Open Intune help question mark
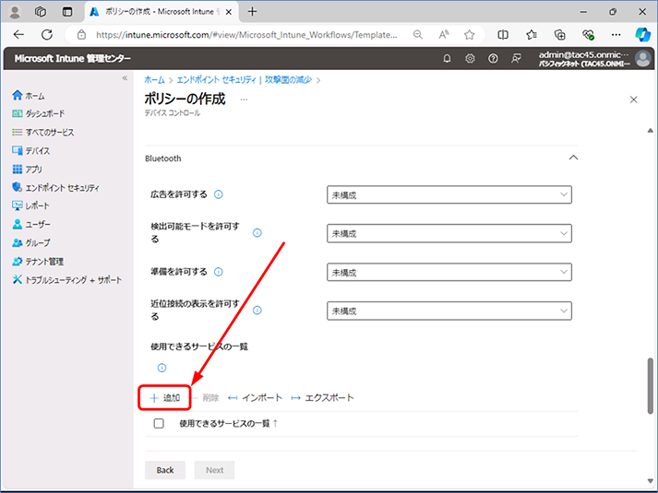658x493 pixels. point(493,59)
